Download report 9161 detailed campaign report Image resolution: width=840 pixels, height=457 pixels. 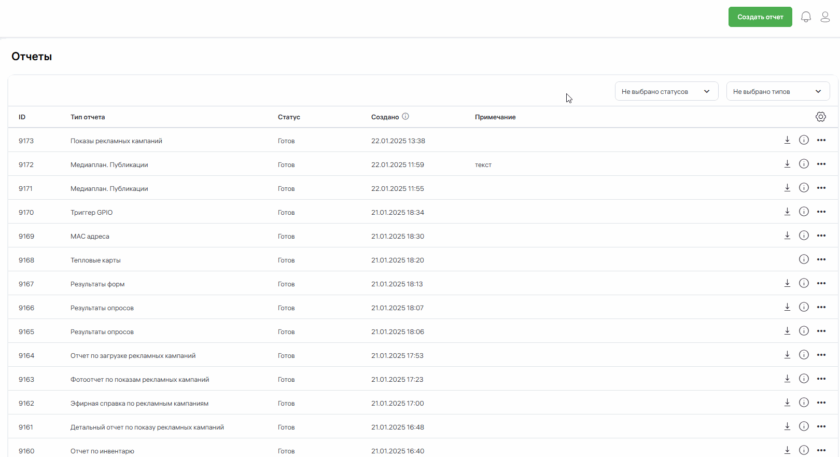click(x=787, y=426)
